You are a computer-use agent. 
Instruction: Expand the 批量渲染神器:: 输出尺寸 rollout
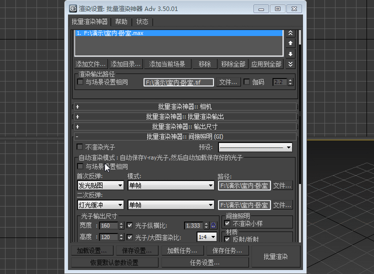coord(185,126)
